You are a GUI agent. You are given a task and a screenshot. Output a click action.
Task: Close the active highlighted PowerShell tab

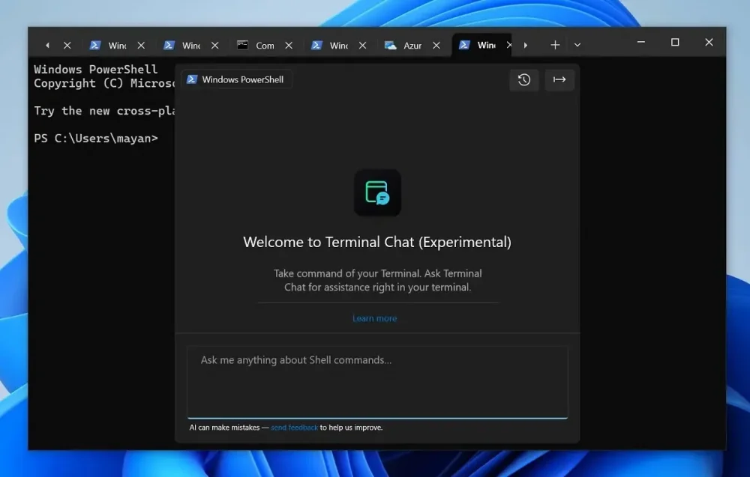tap(509, 45)
